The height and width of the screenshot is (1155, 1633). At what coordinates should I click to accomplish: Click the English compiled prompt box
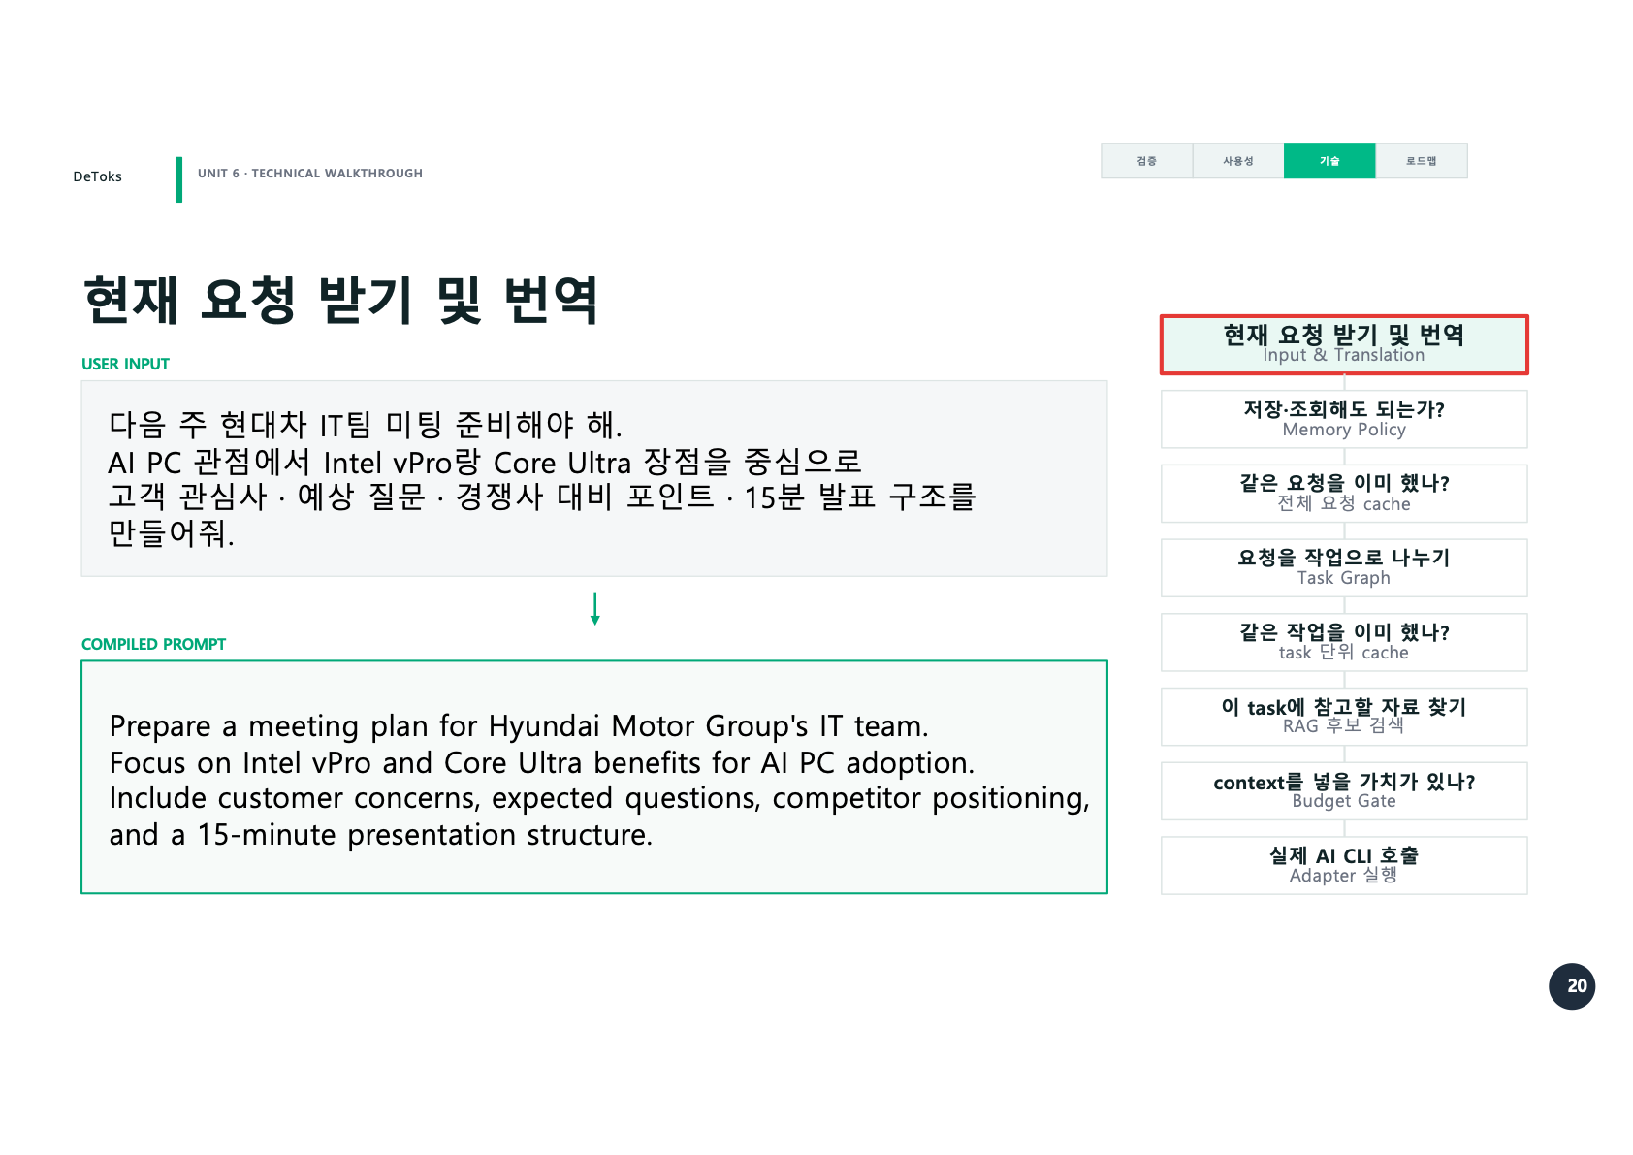point(594,777)
